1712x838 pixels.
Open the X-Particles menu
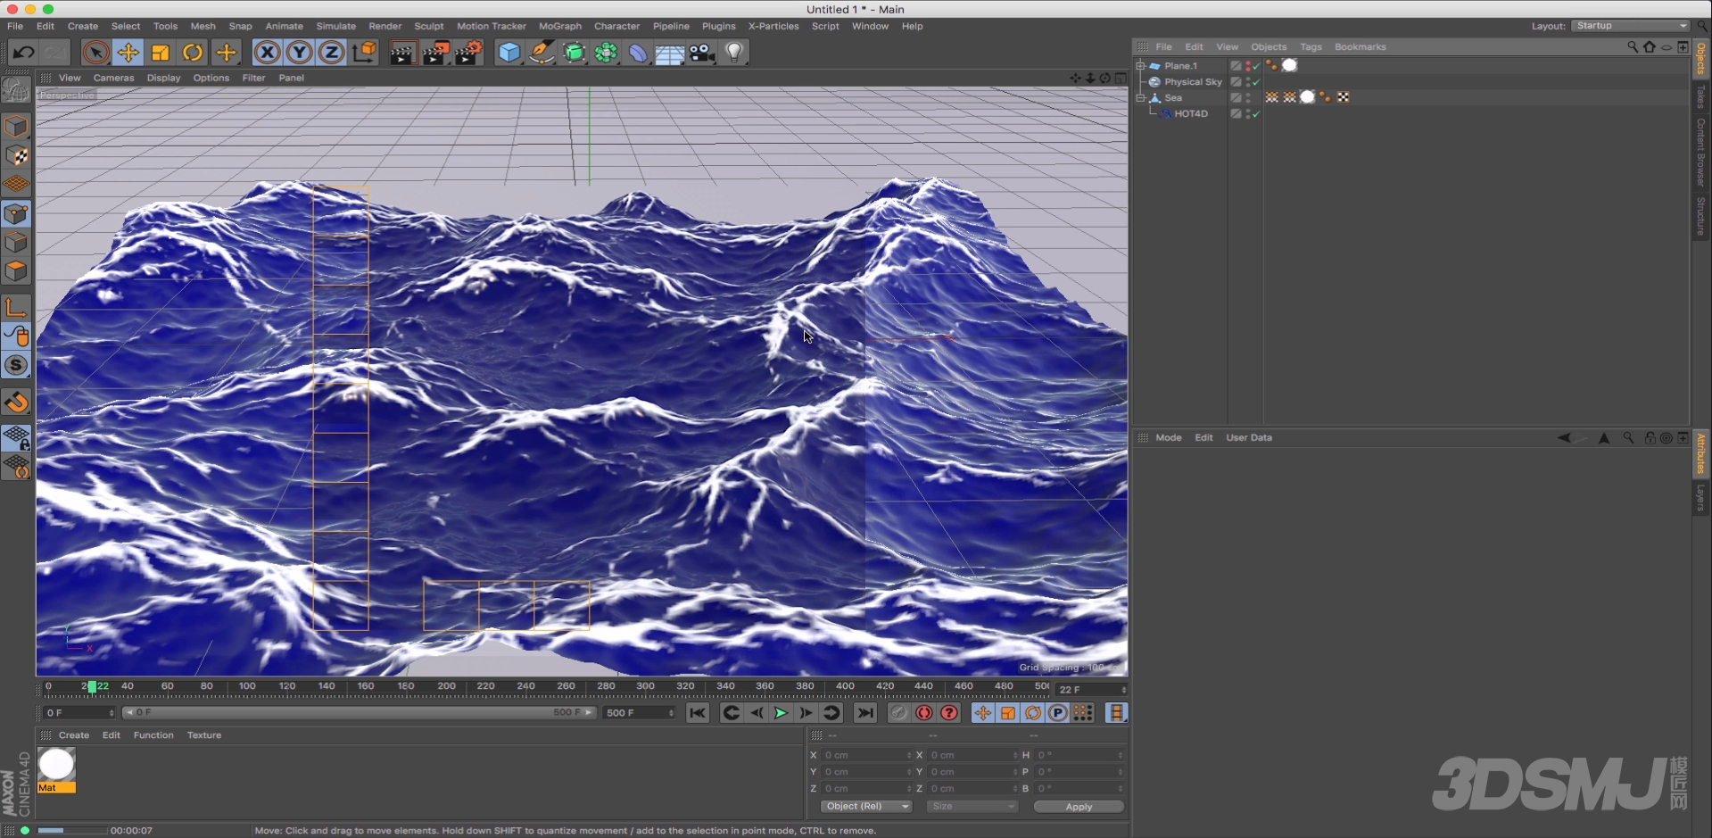point(773,26)
